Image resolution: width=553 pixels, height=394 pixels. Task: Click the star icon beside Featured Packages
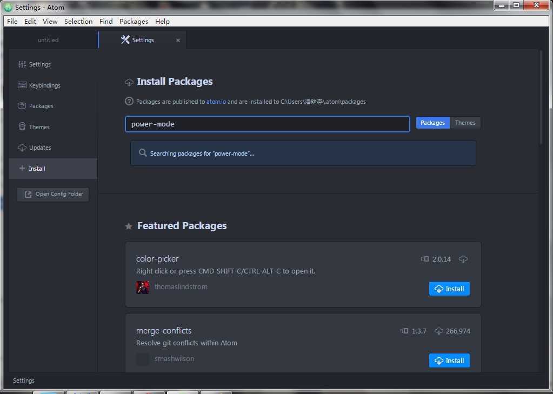(x=129, y=226)
